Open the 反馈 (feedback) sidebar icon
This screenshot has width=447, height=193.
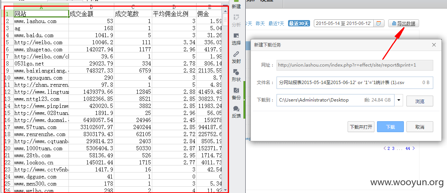pos(236,112)
